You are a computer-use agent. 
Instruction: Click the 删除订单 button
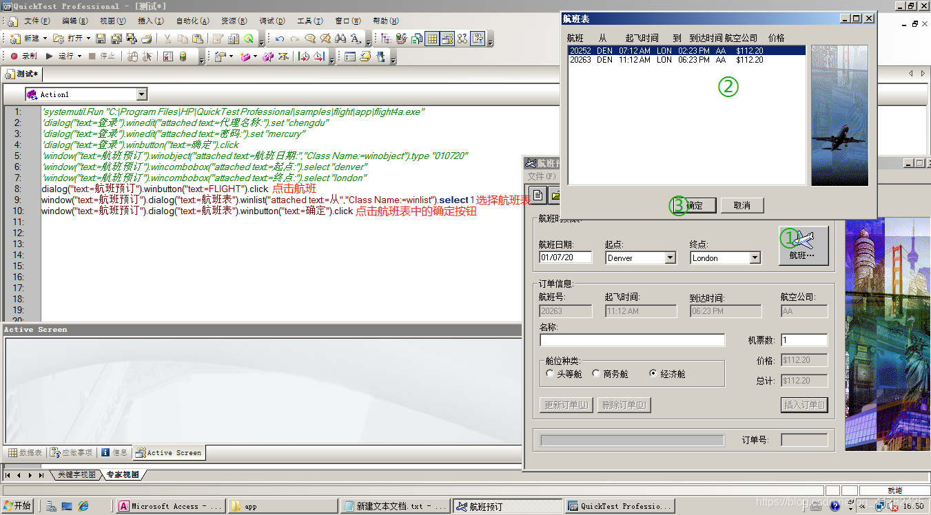[624, 405]
